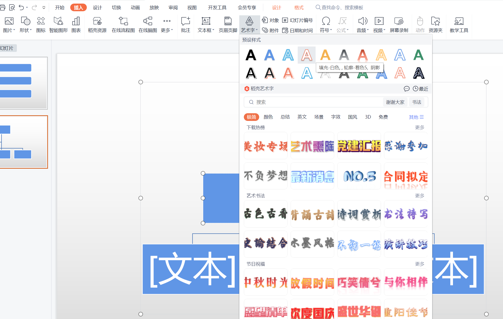
Task: Insert 日期和时间 date and time
Action: [297, 30]
